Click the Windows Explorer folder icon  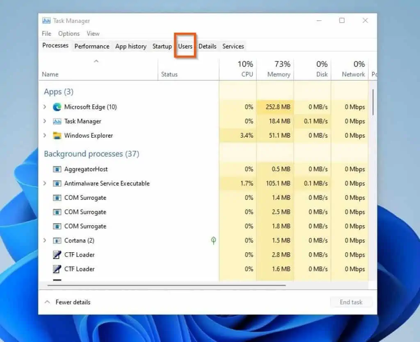[57, 136]
